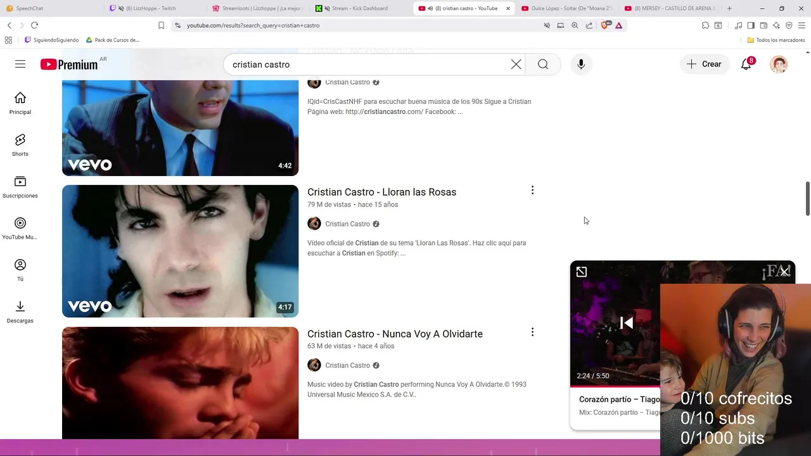Start voice search with the microphone

click(x=581, y=64)
